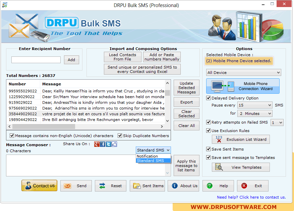
Task: Uncheck the Save Sent Items checkbox
Action: point(208,149)
